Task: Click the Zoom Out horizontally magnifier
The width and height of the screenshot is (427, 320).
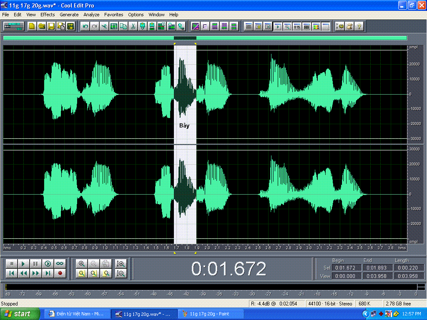Action: [93, 263]
